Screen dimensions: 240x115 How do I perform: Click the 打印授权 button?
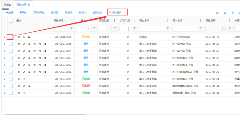click(x=117, y=12)
